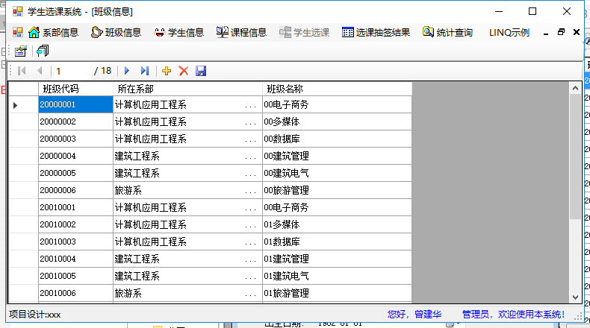
Task: Click the app icon in the title bar
Action: 18,12
